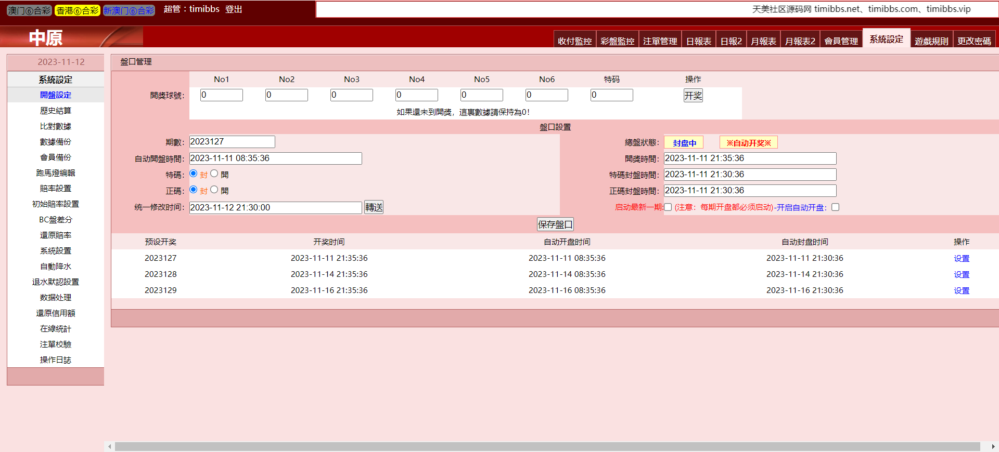
Task: Click the No4 ball number field
Action: point(417,95)
